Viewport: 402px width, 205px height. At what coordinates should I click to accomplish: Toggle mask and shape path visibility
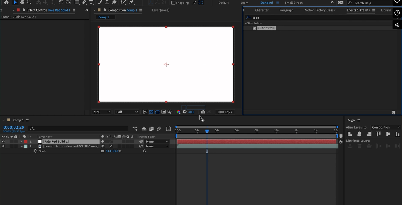pyautogui.click(x=157, y=112)
